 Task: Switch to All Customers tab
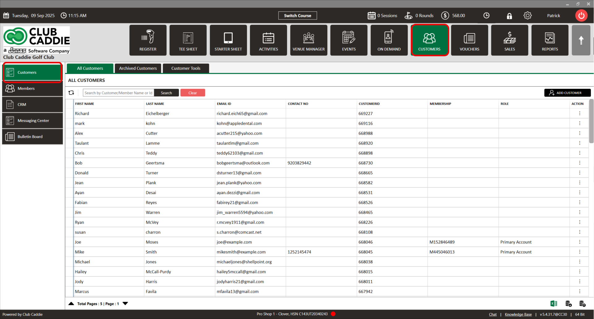click(90, 68)
